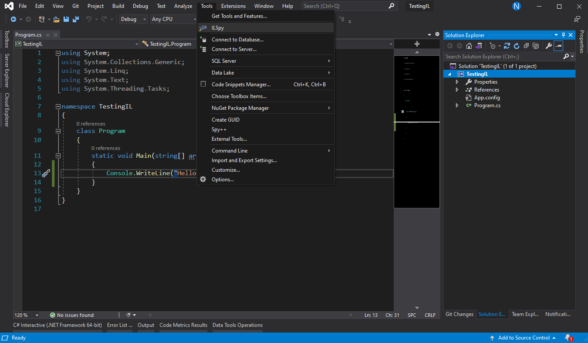
Task: Select Get Tools and Features menu entry
Action: (x=266, y=16)
